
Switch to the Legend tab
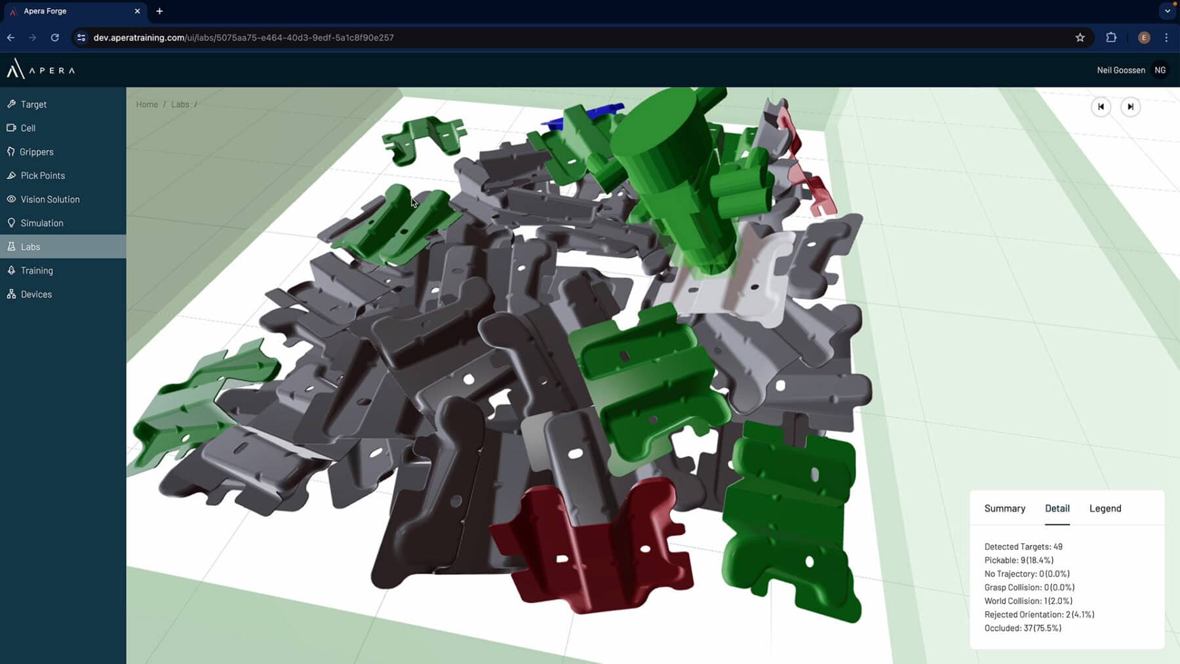click(1105, 508)
